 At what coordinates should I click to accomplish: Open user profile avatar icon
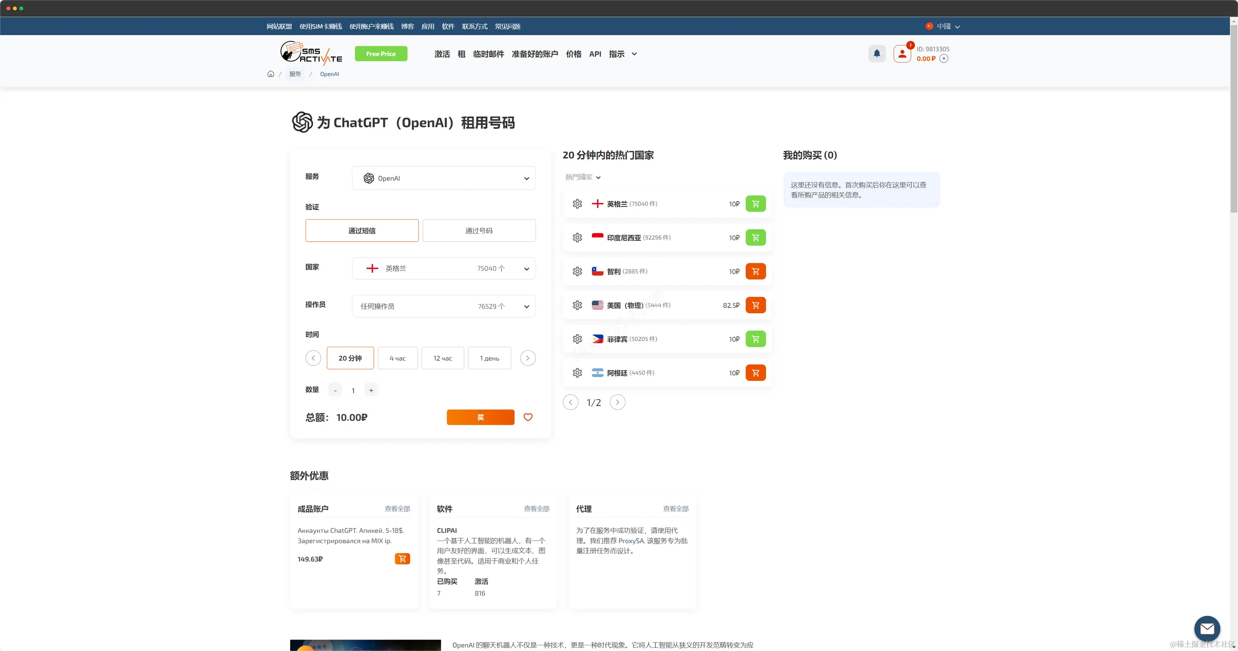tap(902, 54)
